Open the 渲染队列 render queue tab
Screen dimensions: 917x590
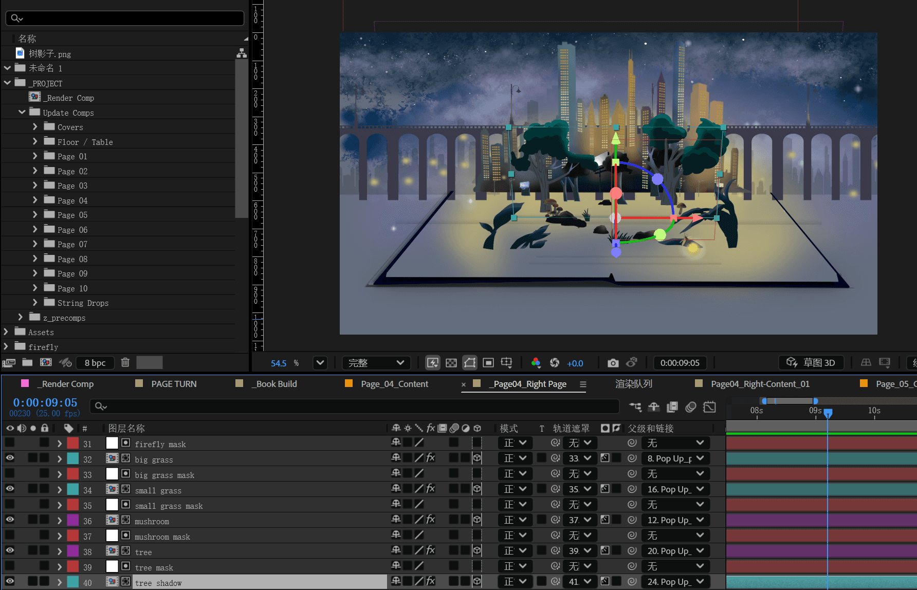(633, 384)
